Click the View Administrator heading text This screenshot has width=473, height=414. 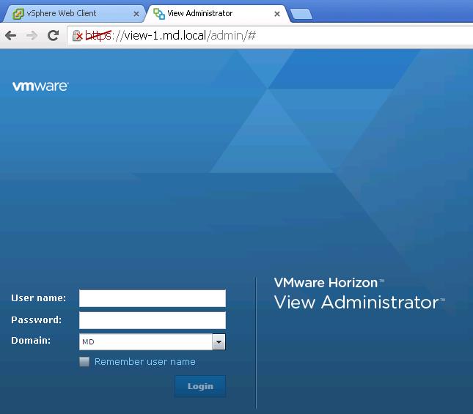[x=356, y=302]
